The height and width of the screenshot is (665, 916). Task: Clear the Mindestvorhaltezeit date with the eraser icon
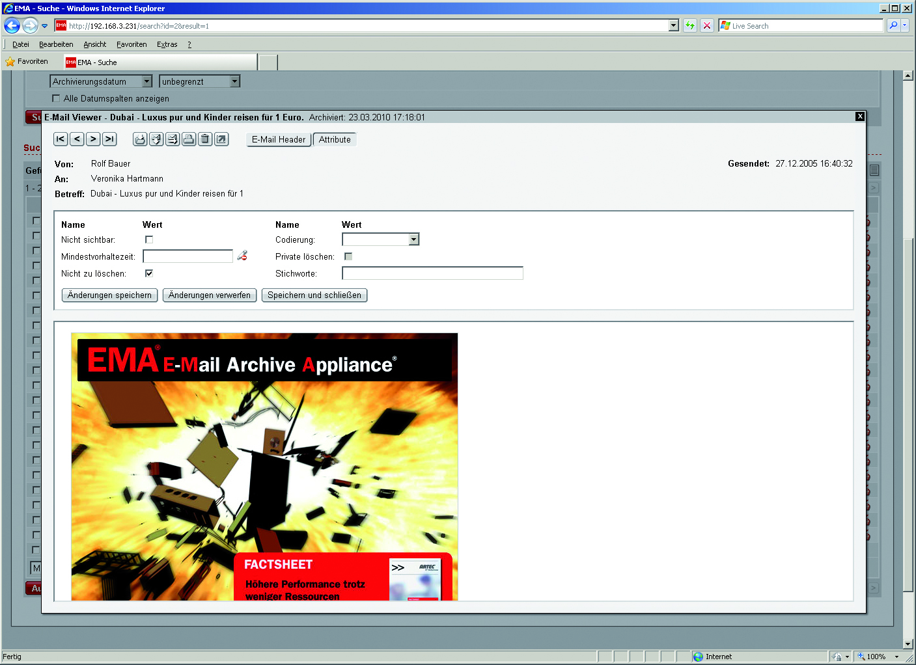point(242,256)
